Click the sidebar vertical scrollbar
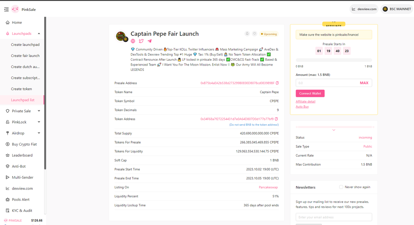Viewport: 414px width, 225px height. 45,93
